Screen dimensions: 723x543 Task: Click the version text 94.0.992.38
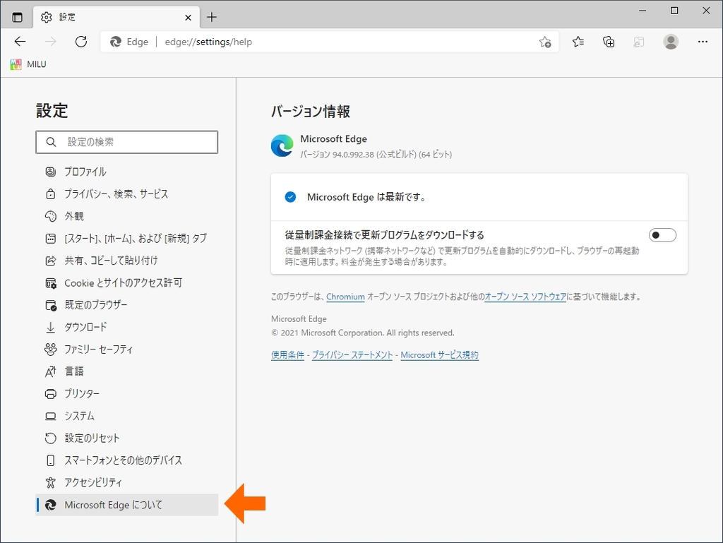click(x=353, y=155)
